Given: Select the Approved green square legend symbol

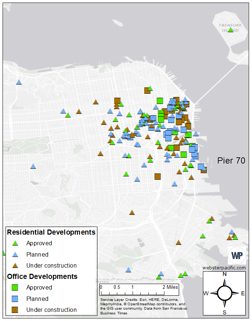Looking at the screenshot, I should tap(15, 287).
